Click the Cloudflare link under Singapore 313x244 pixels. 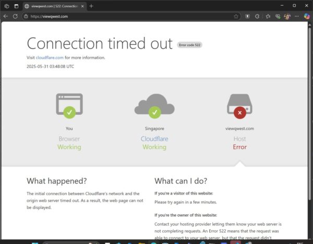[154, 139]
